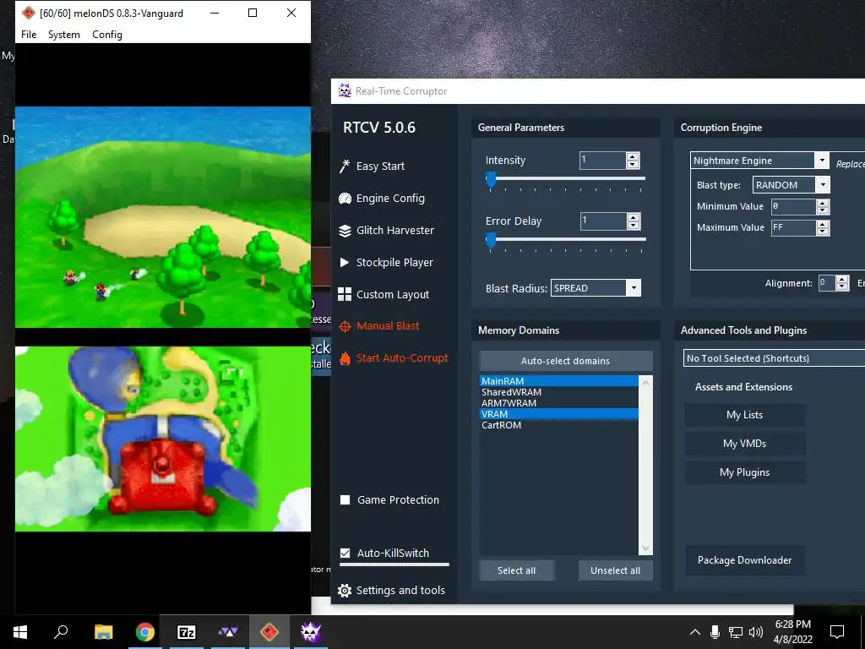865x649 pixels.
Task: Decrease Maximum Value with the down arrow
Action: (823, 232)
